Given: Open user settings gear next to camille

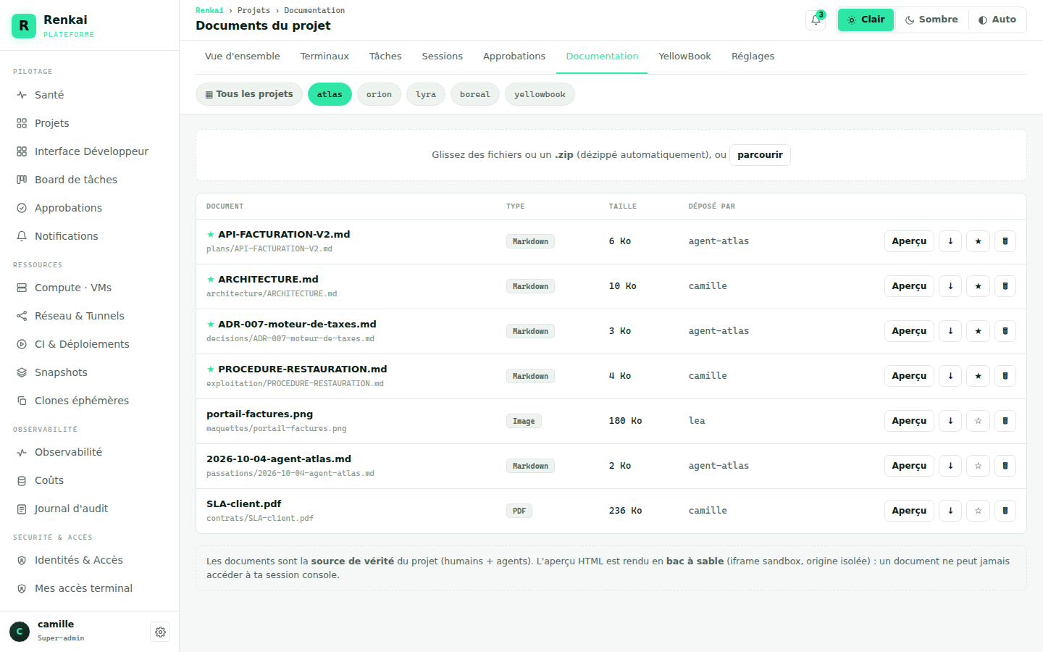Looking at the screenshot, I should point(160,632).
